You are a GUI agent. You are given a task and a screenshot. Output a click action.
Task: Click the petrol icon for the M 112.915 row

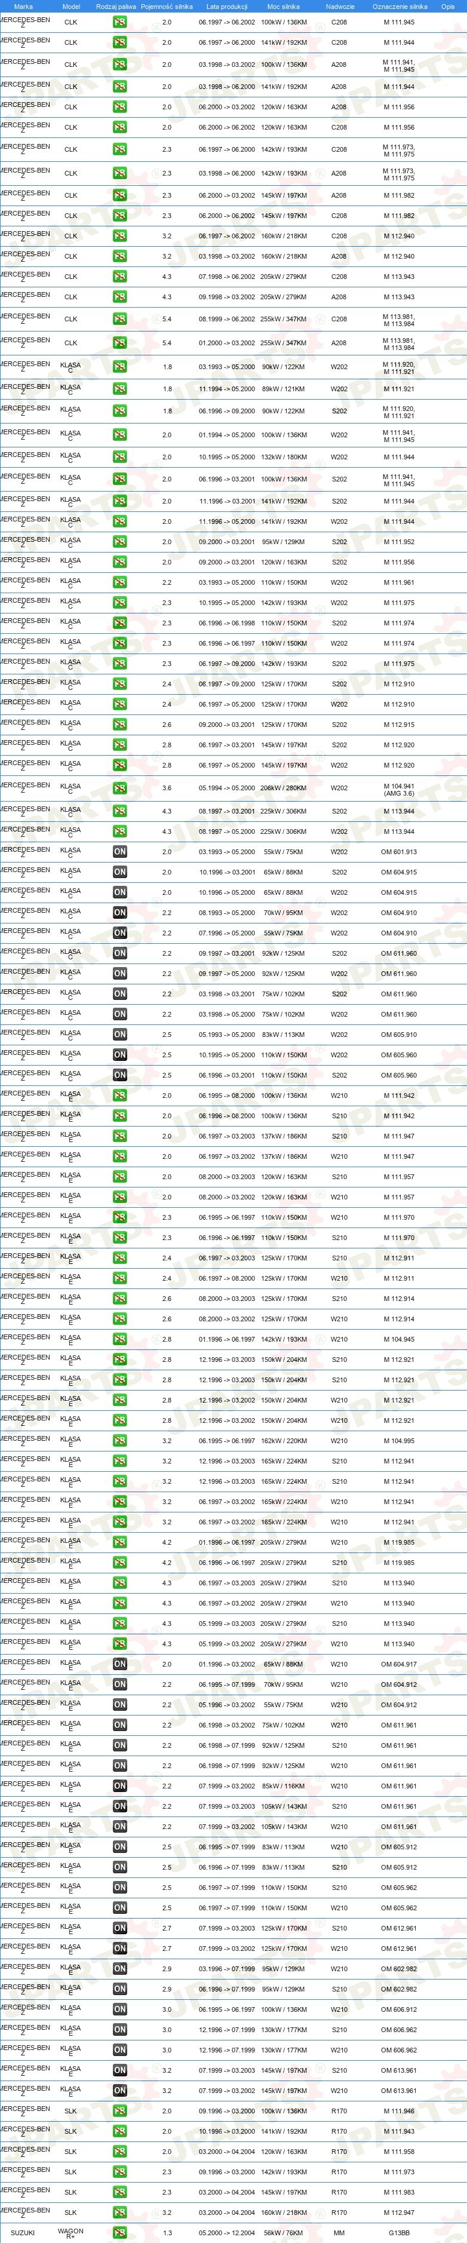(x=119, y=725)
